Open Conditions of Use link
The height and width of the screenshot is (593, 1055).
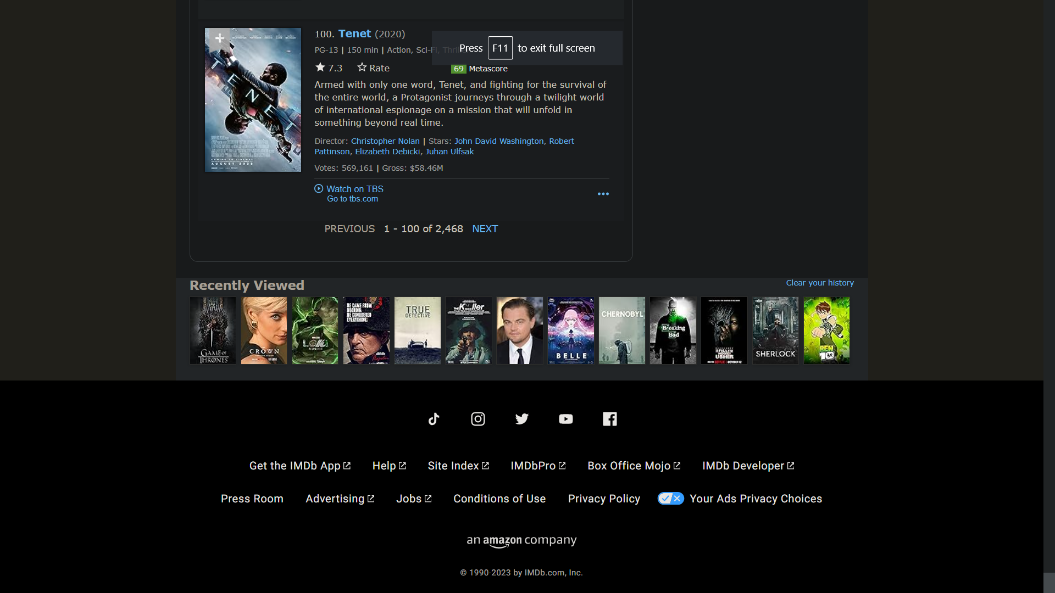499,499
